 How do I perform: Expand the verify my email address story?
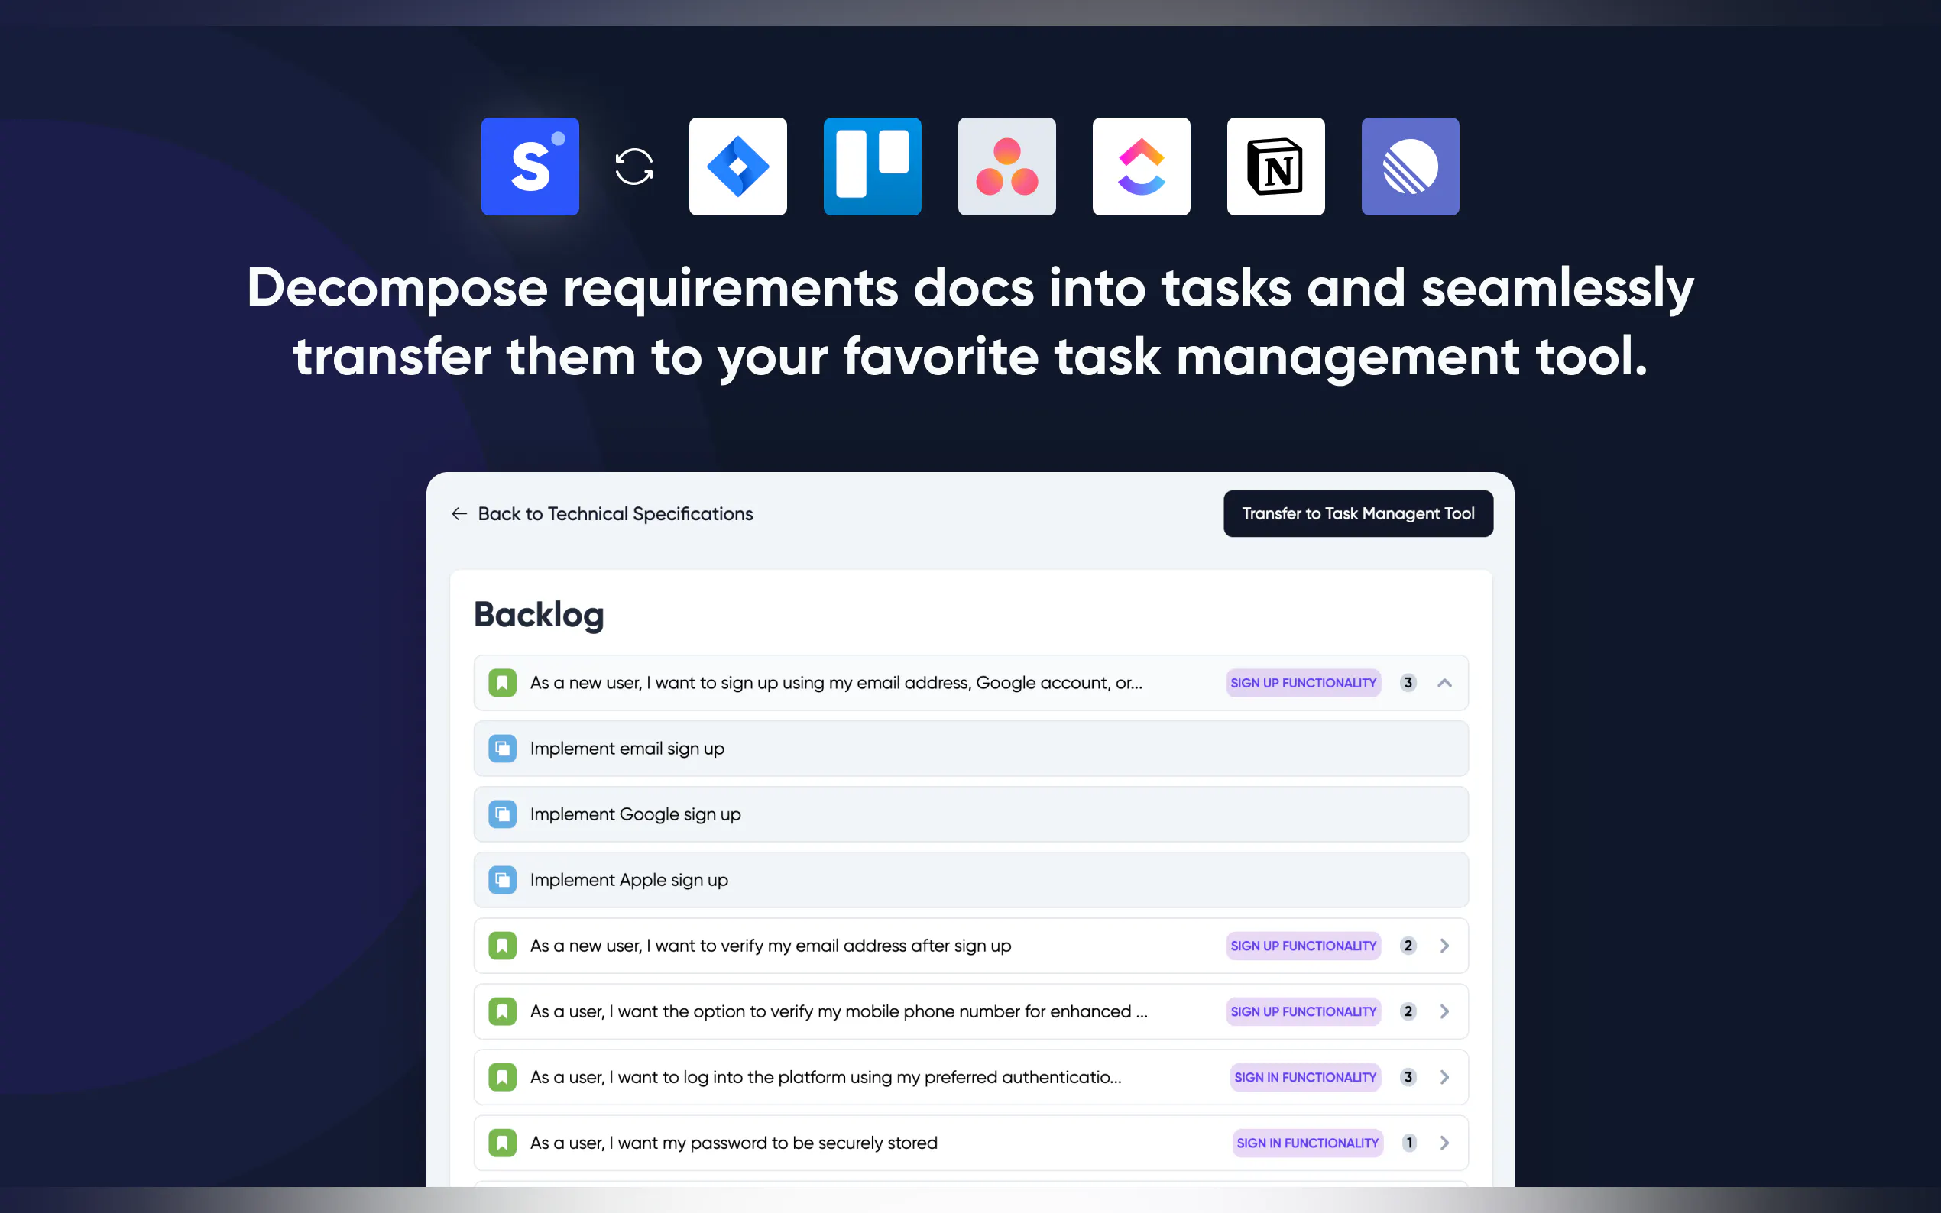[1444, 946]
